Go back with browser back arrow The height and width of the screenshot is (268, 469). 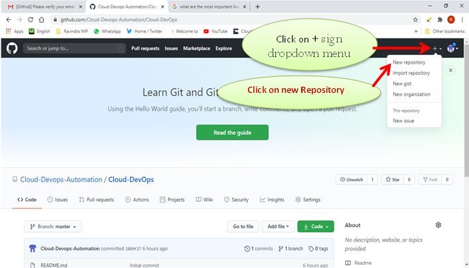(x=9, y=20)
